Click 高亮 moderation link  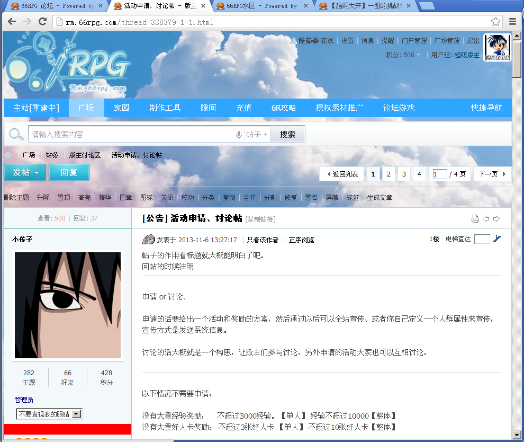coord(85,197)
